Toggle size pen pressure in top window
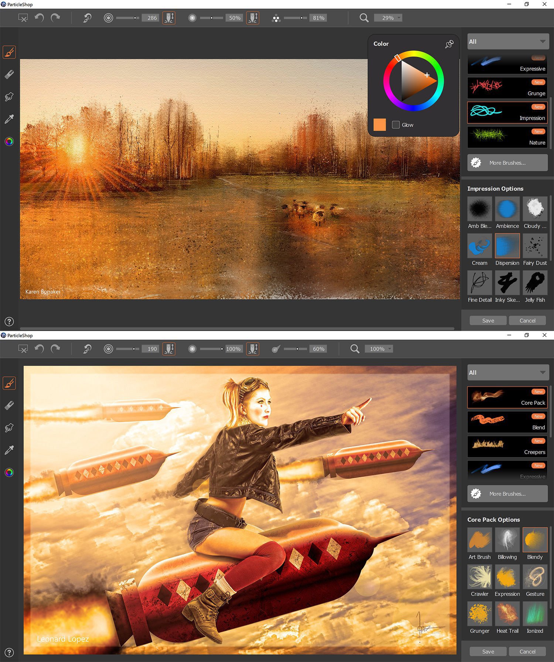The width and height of the screenshot is (554, 662). tap(169, 18)
